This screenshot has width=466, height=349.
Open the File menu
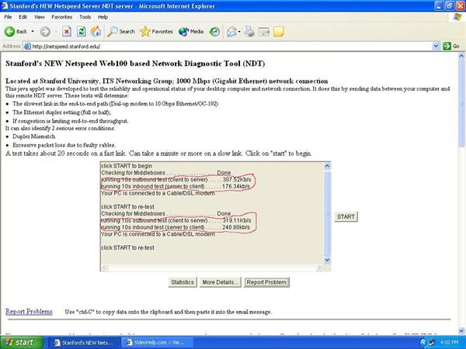(x=8, y=17)
